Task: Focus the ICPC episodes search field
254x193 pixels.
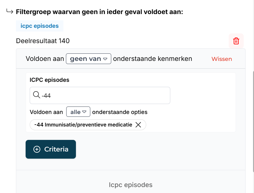Action: (100, 95)
